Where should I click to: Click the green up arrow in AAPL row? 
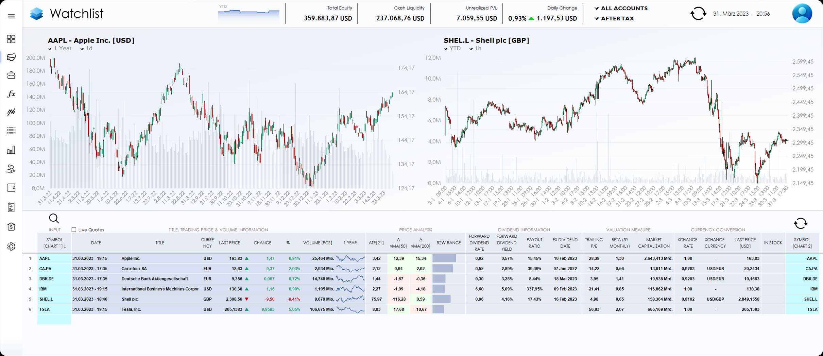point(247,258)
